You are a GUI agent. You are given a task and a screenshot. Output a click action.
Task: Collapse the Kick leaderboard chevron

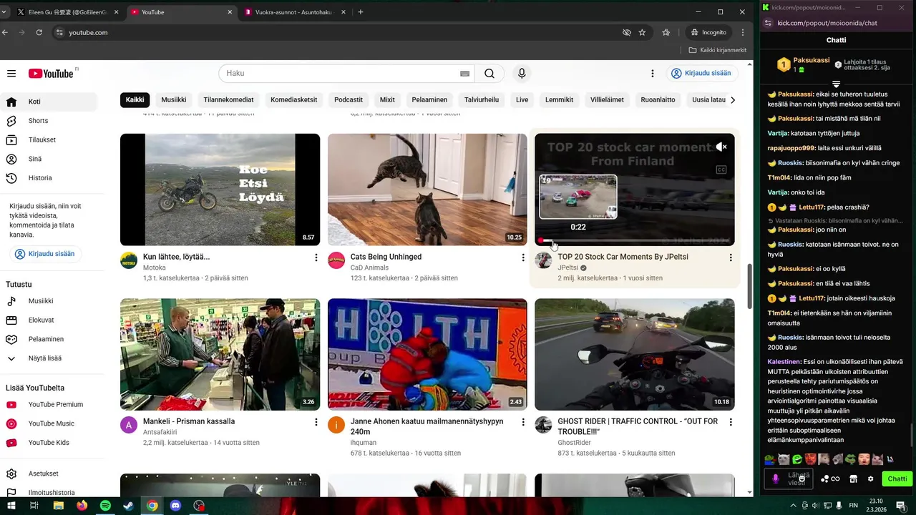tap(836, 84)
